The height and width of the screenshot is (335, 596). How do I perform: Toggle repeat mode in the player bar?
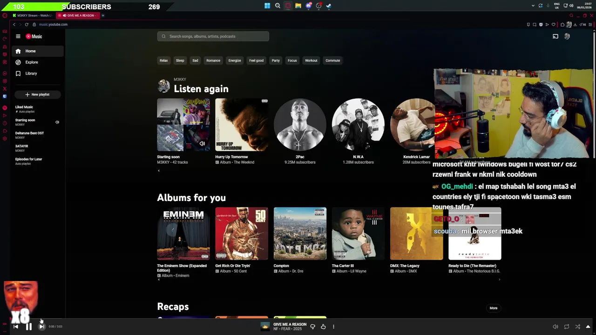(x=566, y=327)
